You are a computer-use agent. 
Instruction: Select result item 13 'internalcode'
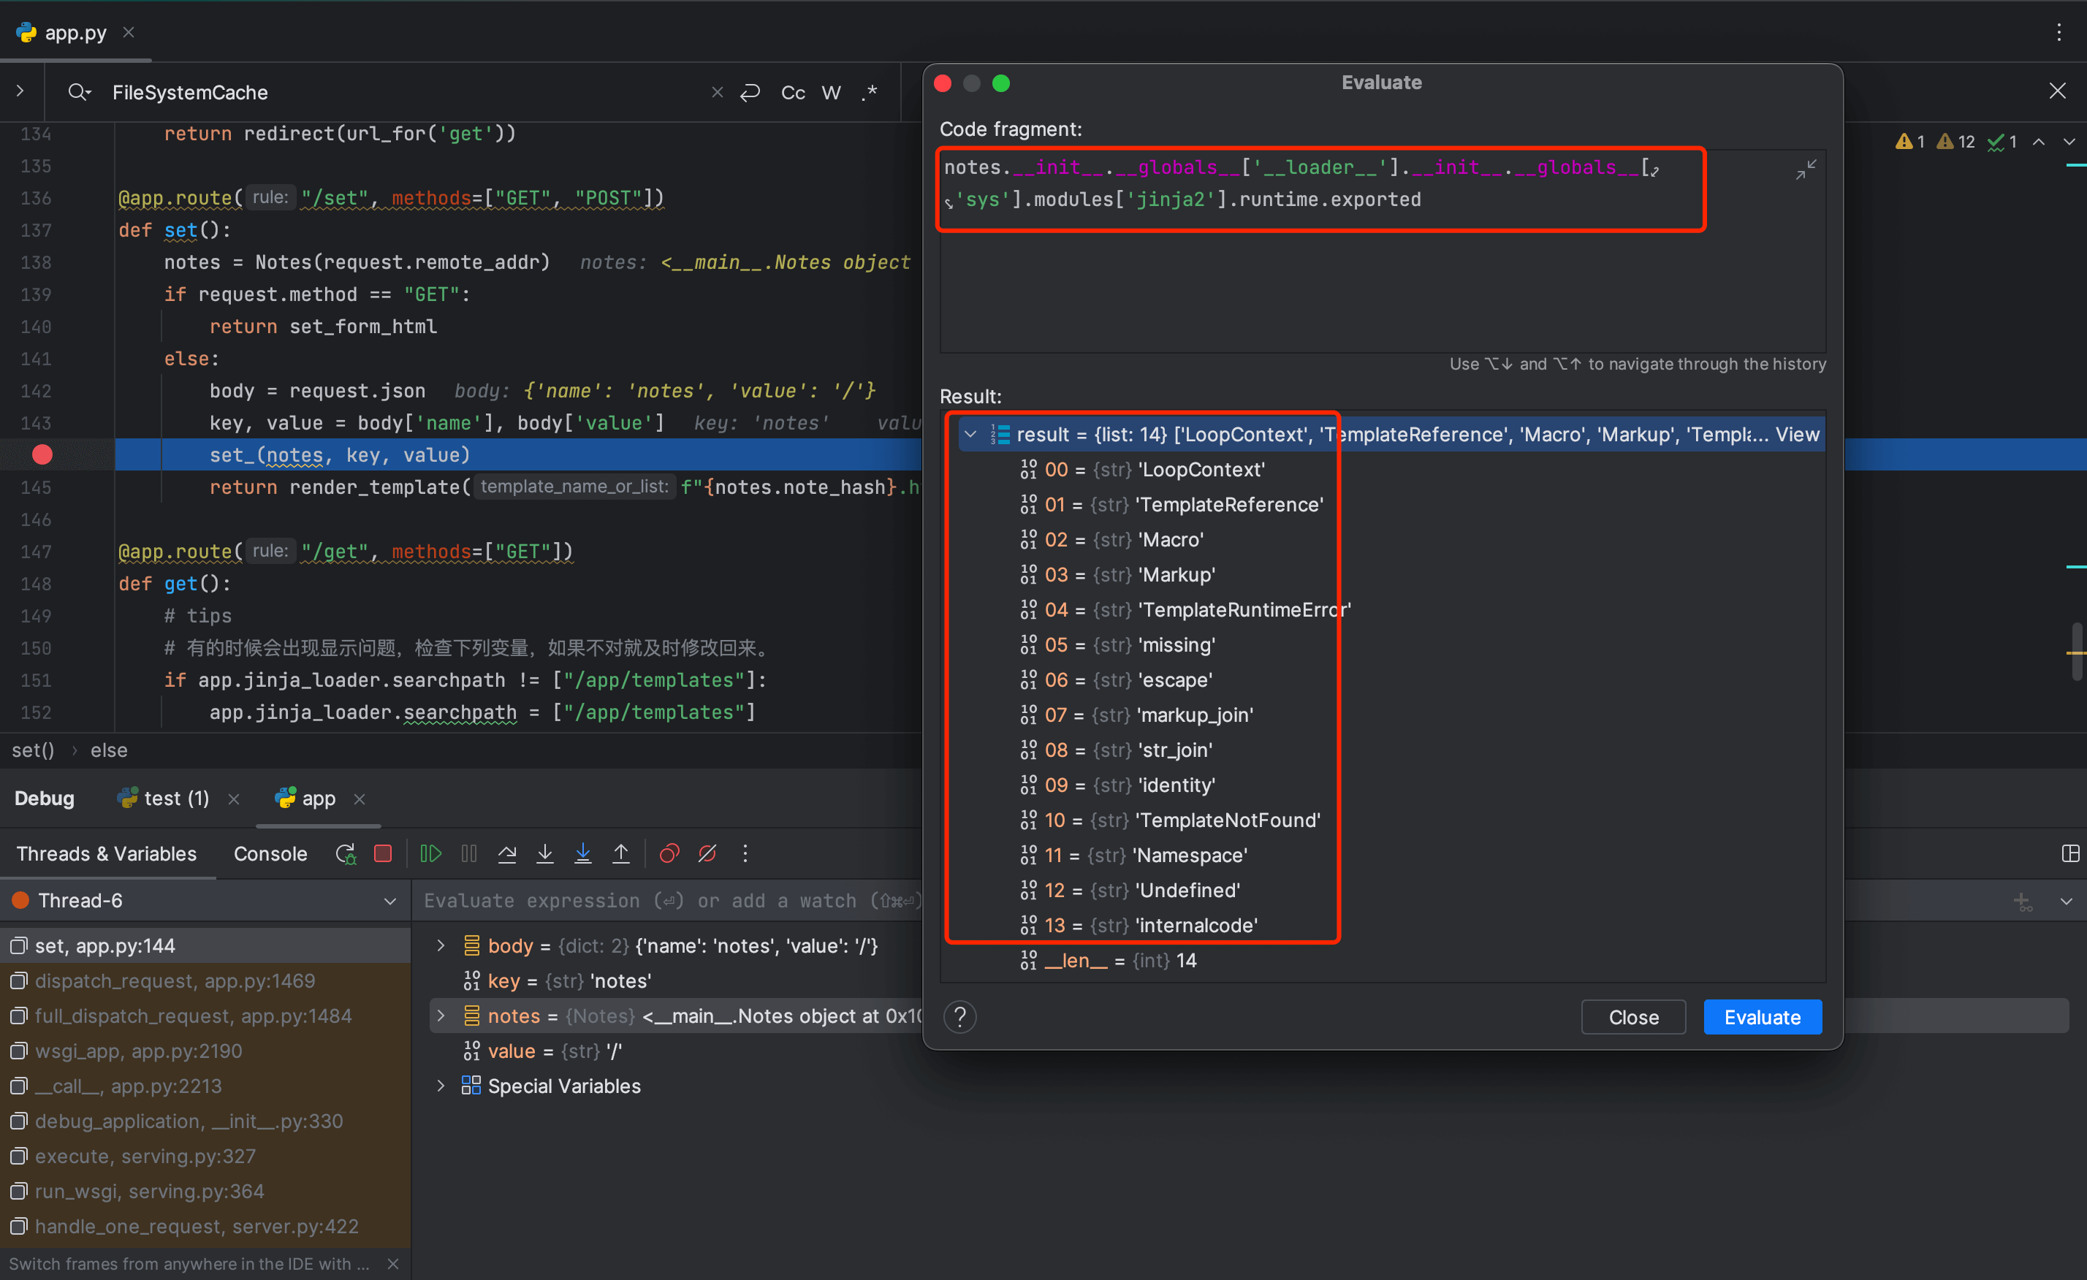[1138, 925]
